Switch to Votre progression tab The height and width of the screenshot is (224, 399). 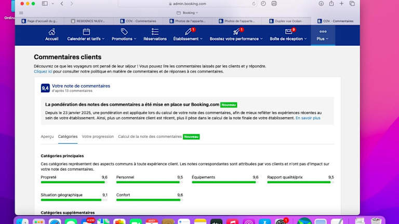tap(98, 137)
